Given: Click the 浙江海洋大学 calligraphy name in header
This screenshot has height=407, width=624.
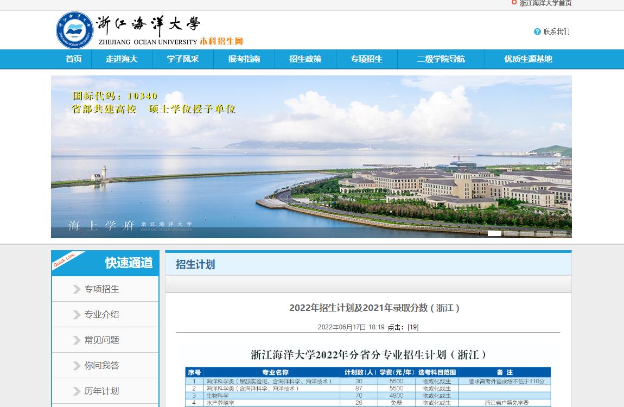Looking at the screenshot, I should click(149, 24).
